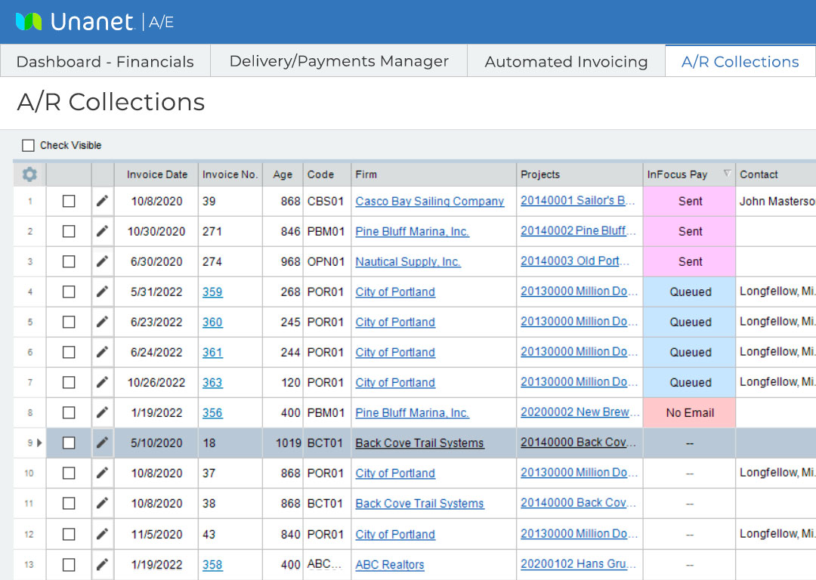Go to Automated Invoicing tab

[566, 61]
